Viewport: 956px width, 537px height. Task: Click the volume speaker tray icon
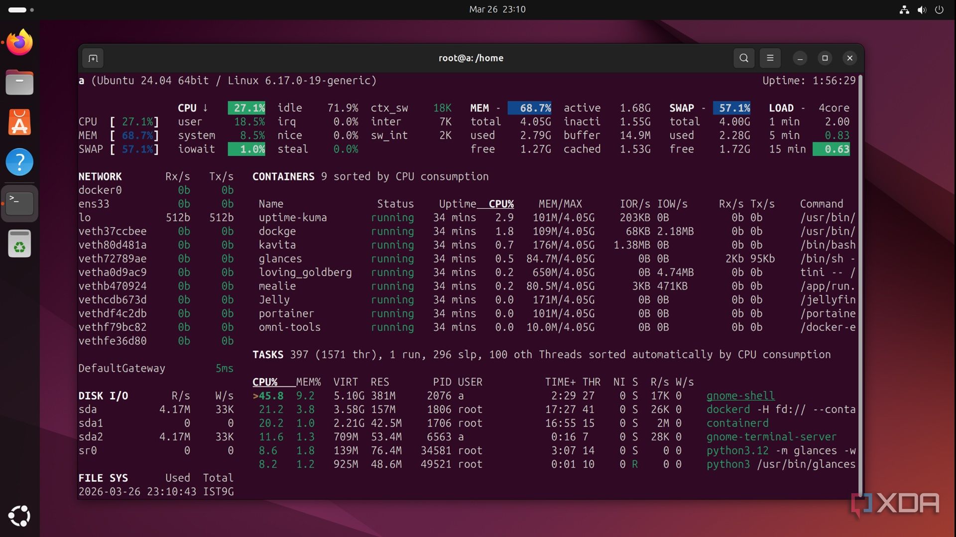922,9
